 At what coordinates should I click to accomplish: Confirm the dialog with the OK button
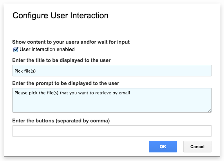point(163,147)
